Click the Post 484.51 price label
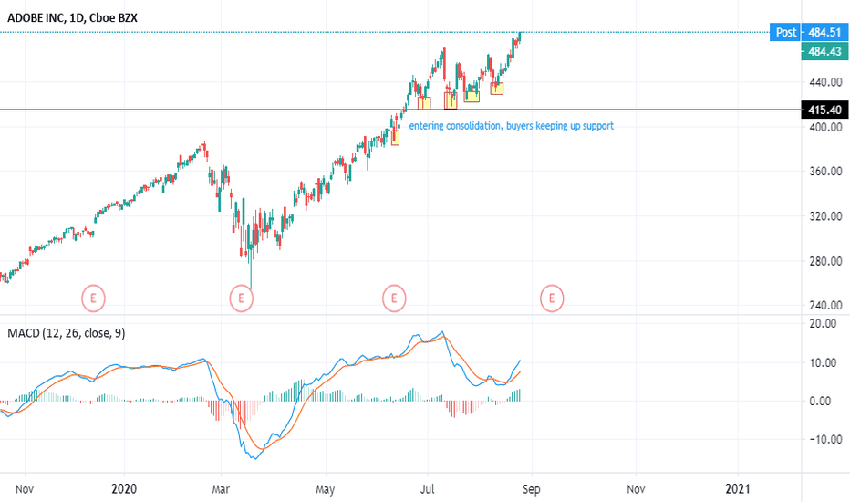Viewport: 850px width, 502px height. 808,32
